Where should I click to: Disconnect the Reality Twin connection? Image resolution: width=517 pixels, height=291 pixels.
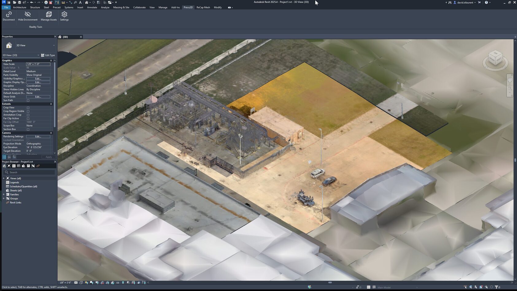(x=8, y=15)
